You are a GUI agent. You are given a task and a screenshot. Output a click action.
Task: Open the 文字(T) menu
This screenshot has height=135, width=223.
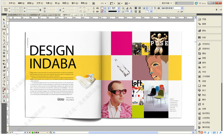point(40,3)
